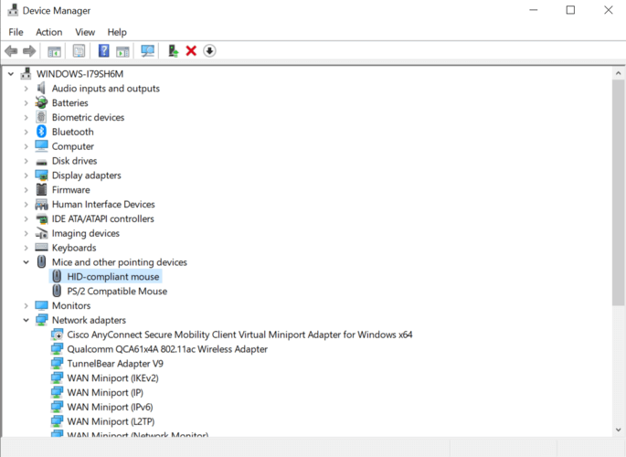Expand the Keyboards category
Image resolution: width=626 pixels, height=457 pixels.
pyautogui.click(x=26, y=248)
